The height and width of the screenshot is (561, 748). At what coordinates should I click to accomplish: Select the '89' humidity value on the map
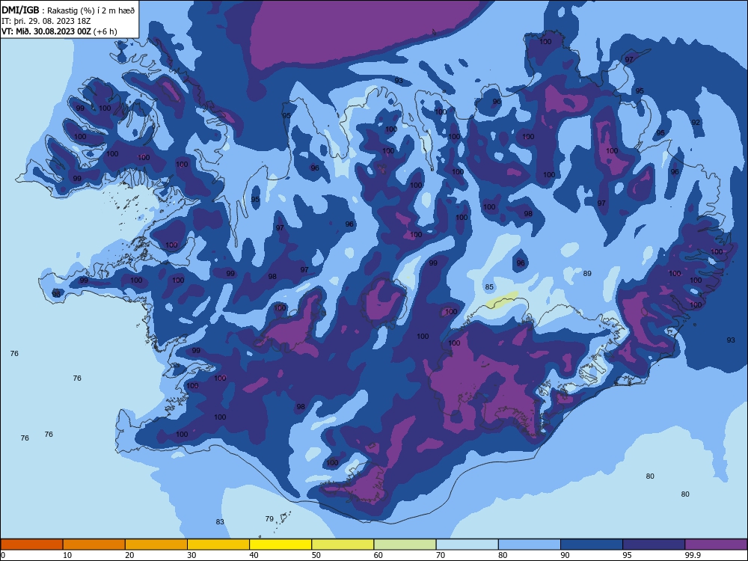point(587,274)
